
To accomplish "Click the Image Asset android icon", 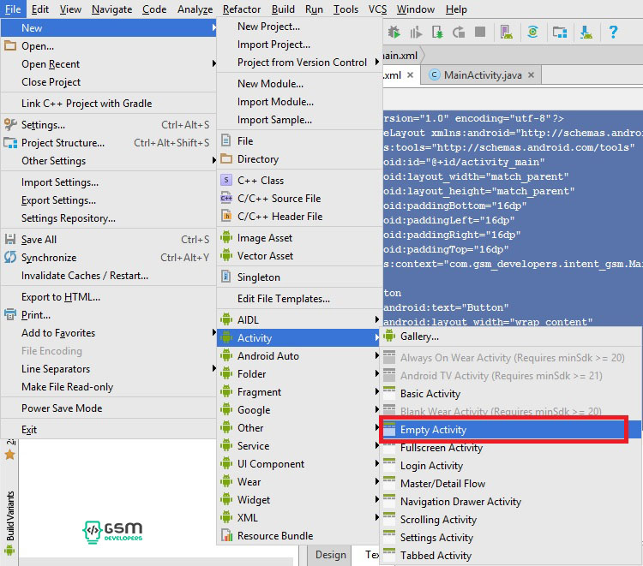I will (226, 237).
